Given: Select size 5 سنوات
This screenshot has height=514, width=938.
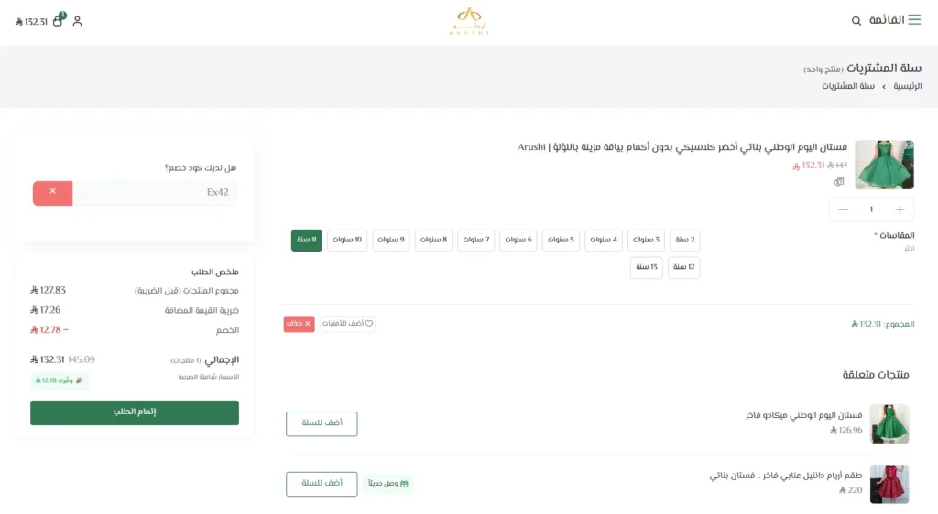Looking at the screenshot, I should pos(561,240).
